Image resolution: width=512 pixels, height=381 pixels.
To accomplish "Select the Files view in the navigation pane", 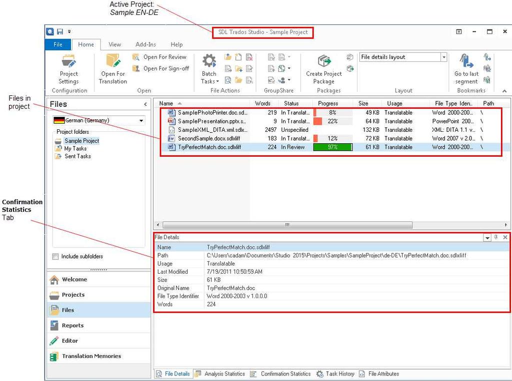I will [x=98, y=310].
